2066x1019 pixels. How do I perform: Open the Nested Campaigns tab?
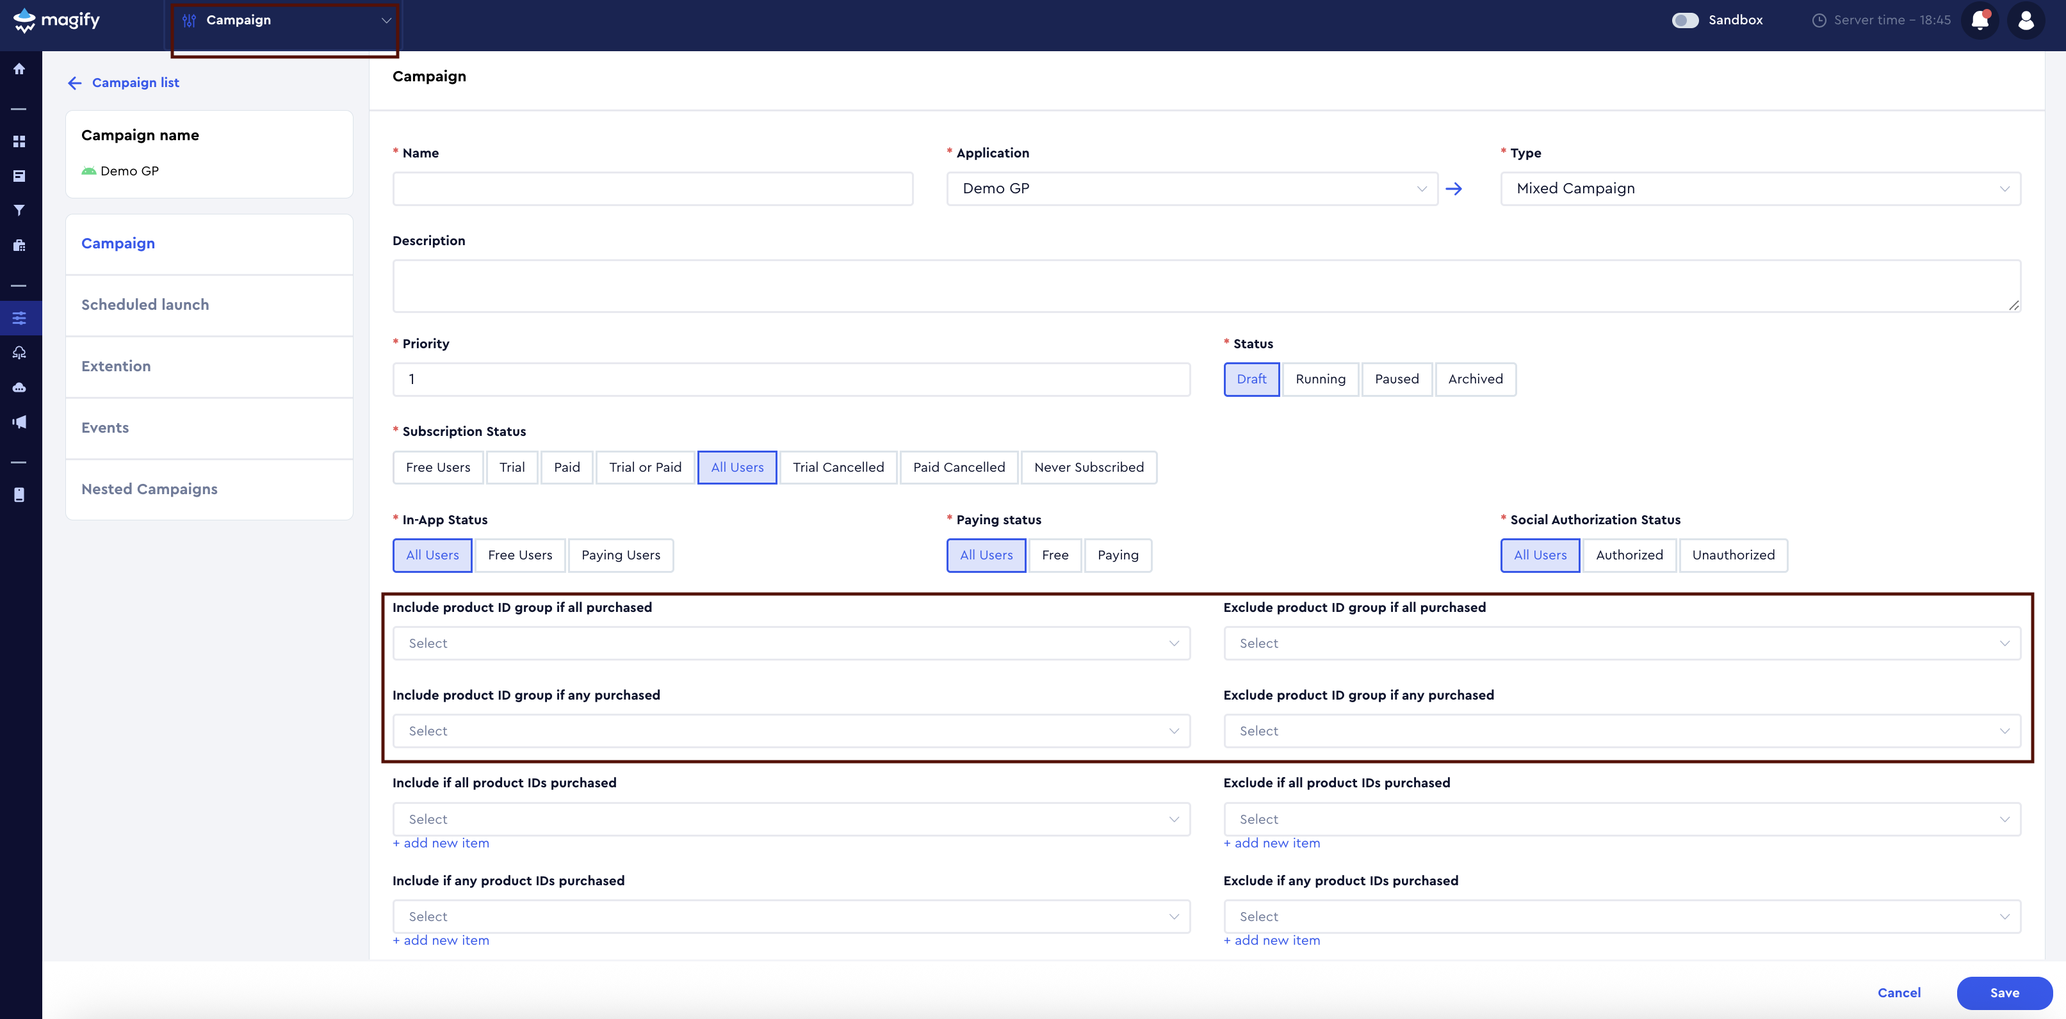(x=149, y=489)
